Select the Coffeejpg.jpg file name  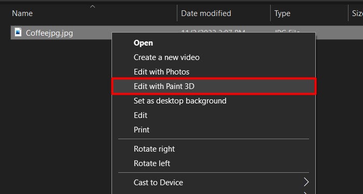[x=49, y=33]
